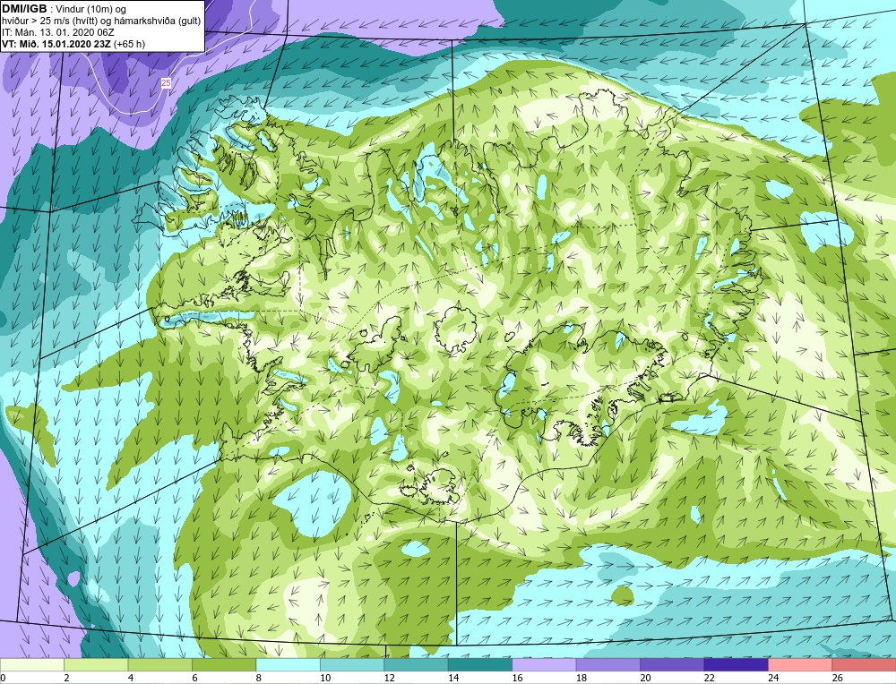This screenshot has height=684, width=896.
Task: Click the 0–2 m/s pale legend swatch
Action: [x=32, y=664]
